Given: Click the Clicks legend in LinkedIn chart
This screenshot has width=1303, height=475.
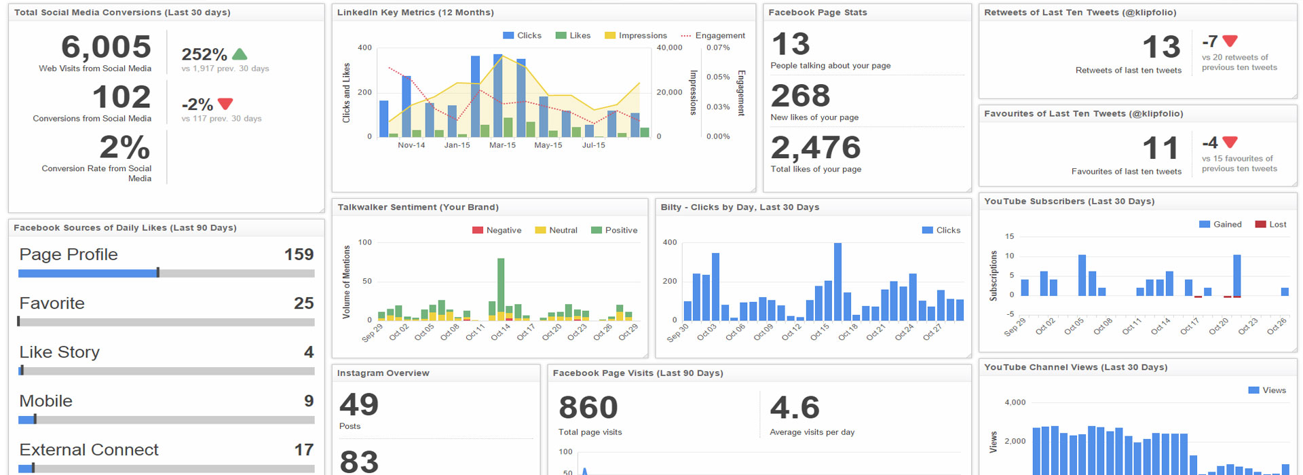Looking at the screenshot, I should coord(522,35).
